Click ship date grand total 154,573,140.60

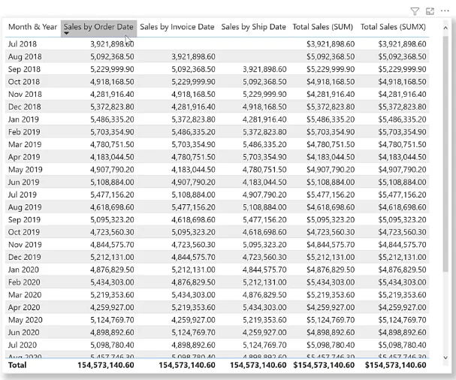tap(258, 365)
